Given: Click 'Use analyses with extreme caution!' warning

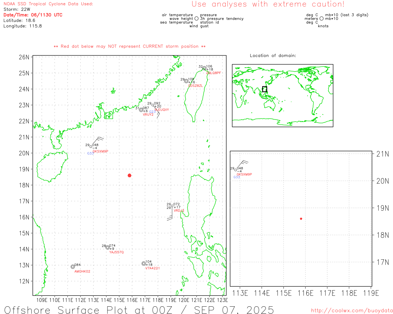Looking at the screenshot, I should point(268,4).
